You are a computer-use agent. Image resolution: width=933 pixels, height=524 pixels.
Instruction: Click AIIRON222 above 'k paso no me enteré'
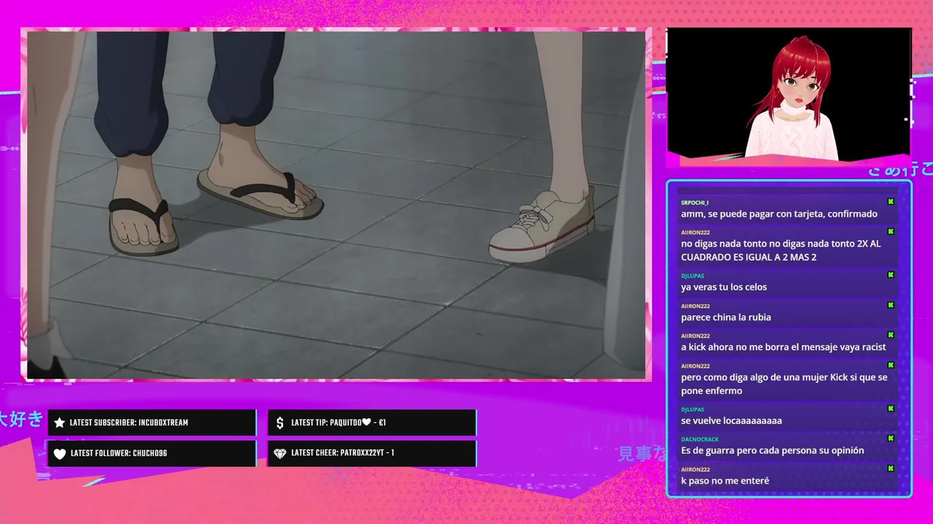[x=695, y=469]
